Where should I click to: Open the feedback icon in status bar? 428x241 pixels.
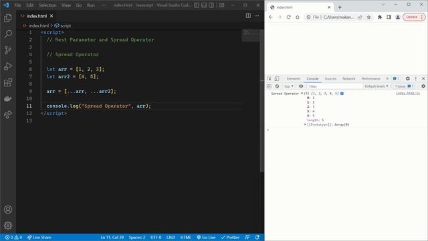247,238
